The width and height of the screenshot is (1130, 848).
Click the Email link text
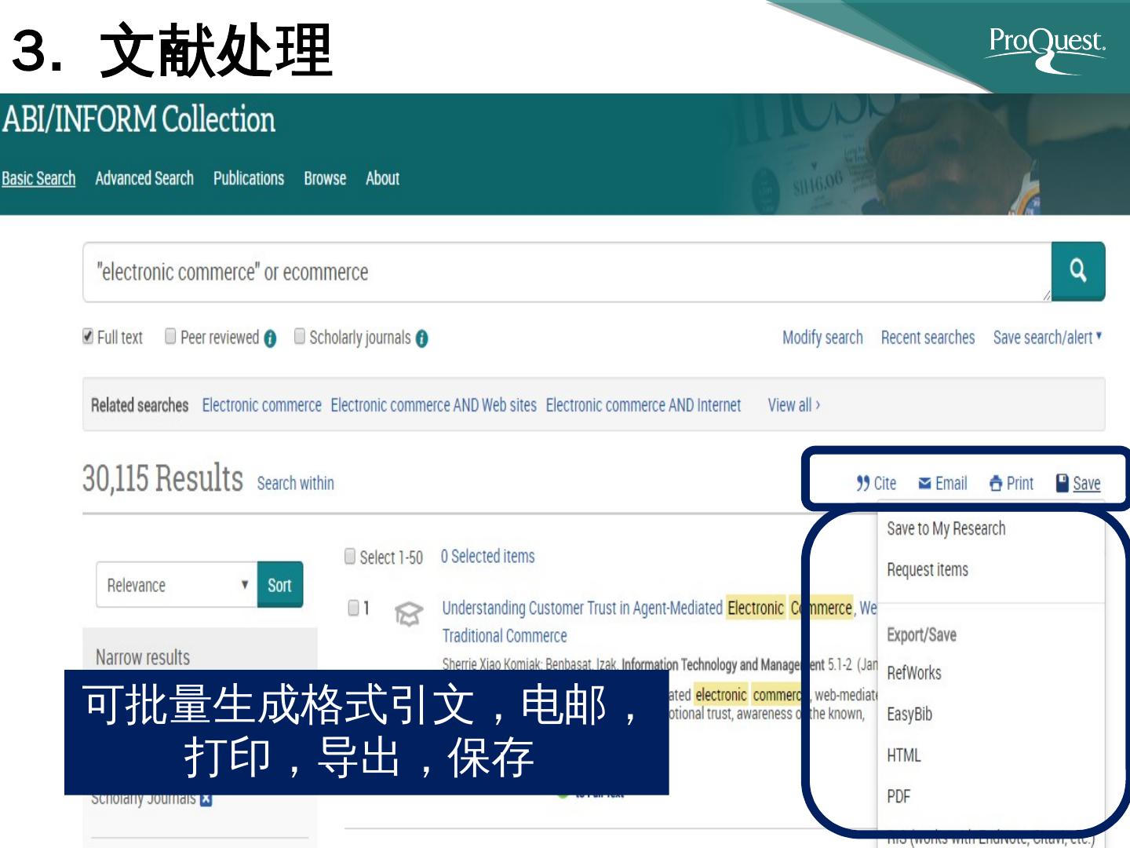point(951,483)
